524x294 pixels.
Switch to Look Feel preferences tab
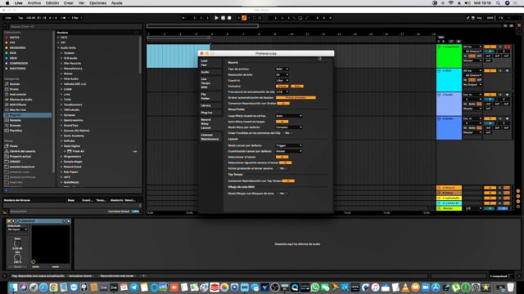tap(210, 63)
